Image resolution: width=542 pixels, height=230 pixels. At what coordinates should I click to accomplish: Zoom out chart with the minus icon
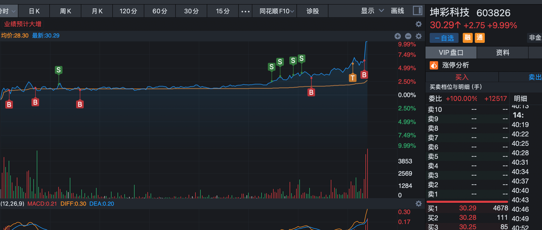pos(408,36)
